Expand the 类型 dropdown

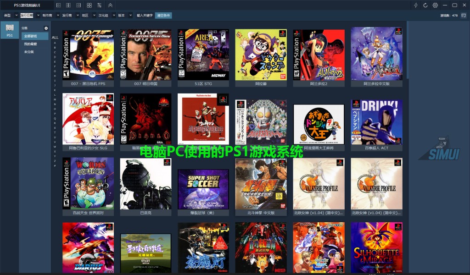pyautogui.click(x=16, y=15)
